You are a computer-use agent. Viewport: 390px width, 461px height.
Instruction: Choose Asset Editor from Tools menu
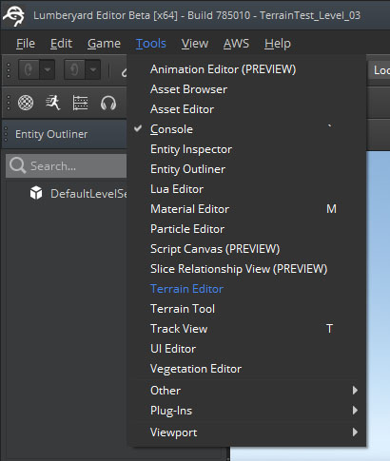coord(246,109)
